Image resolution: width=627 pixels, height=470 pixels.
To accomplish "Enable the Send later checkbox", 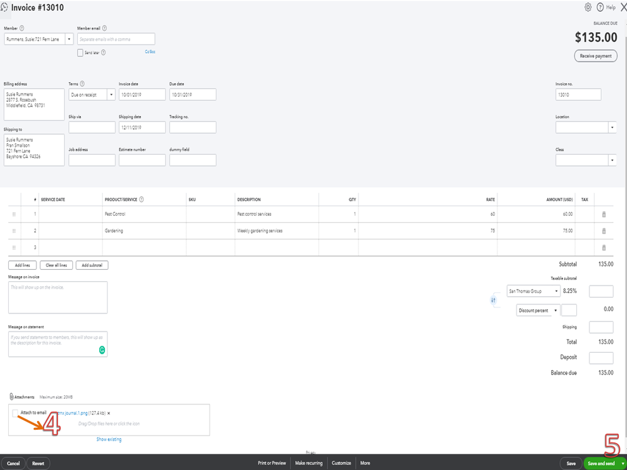I will (x=80, y=53).
